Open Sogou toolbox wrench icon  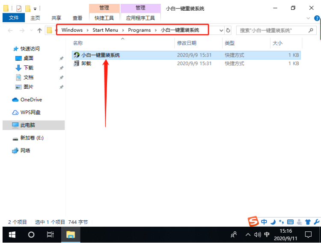click(x=316, y=222)
